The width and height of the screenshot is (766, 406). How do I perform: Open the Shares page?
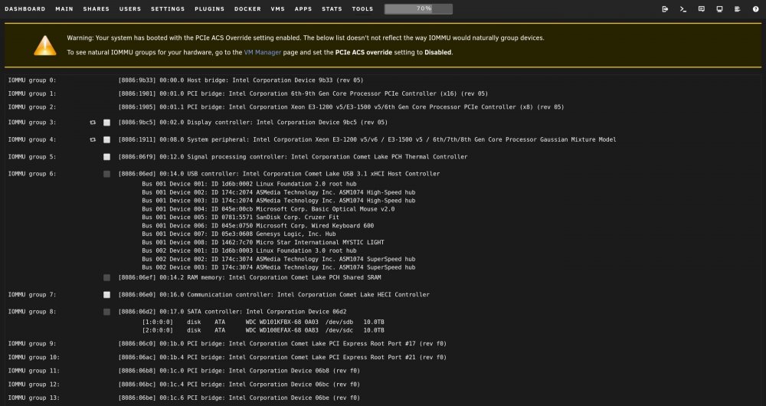click(x=97, y=8)
